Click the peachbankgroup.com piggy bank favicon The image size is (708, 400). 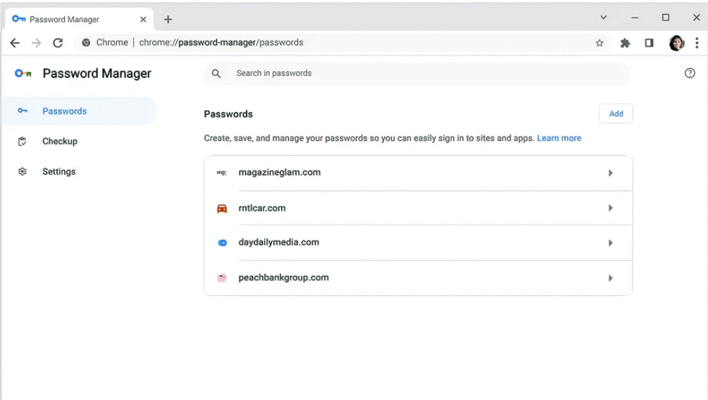(x=222, y=277)
